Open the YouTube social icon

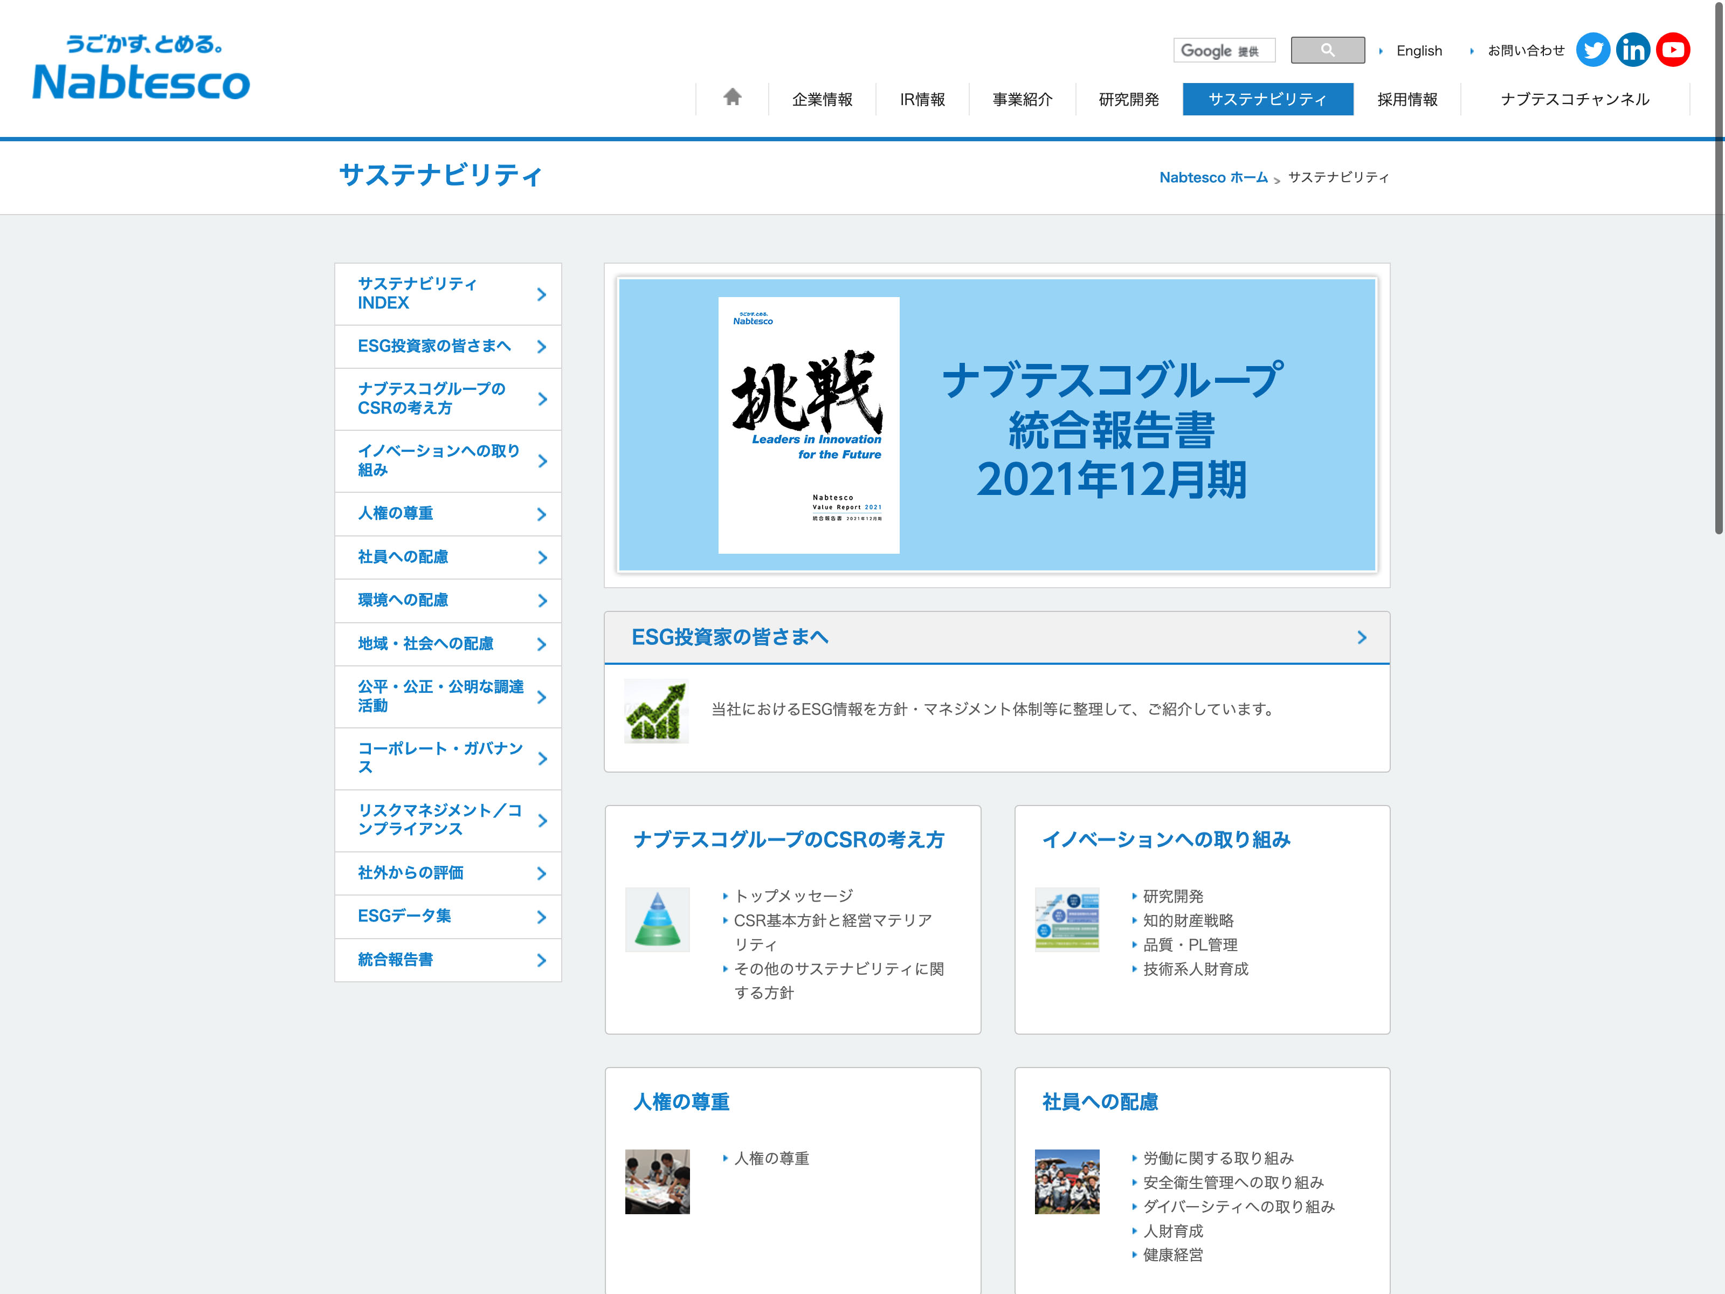pos(1673,51)
